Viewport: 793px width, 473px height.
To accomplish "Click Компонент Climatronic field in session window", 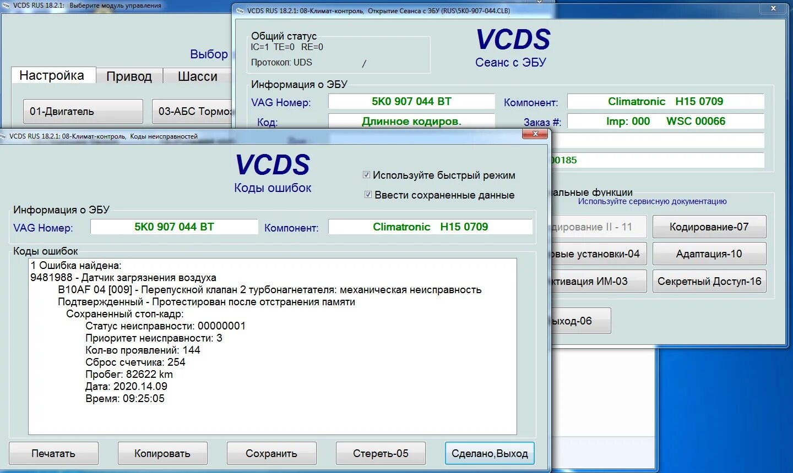I will coord(666,101).
